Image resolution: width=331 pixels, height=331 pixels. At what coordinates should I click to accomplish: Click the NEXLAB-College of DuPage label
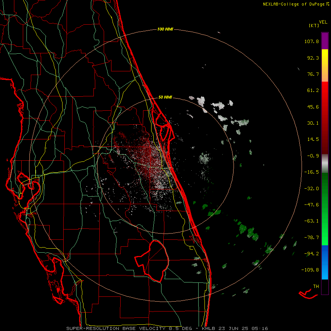pos(294,4)
